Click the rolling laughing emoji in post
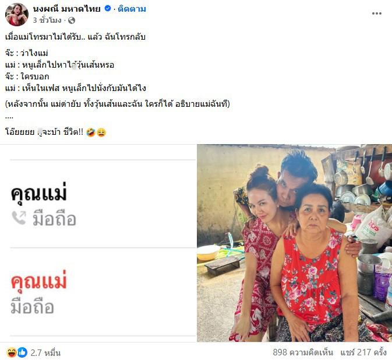Screen dimensions: 392x360 pyautogui.click(x=91, y=132)
